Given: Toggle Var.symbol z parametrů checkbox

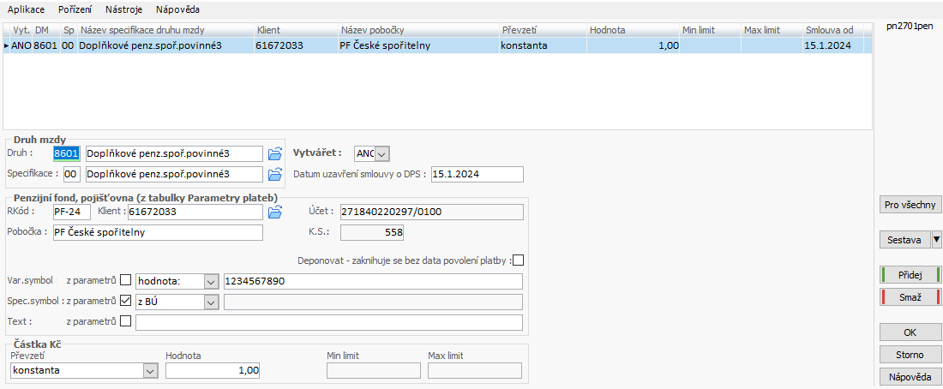Looking at the screenshot, I should [x=126, y=280].
